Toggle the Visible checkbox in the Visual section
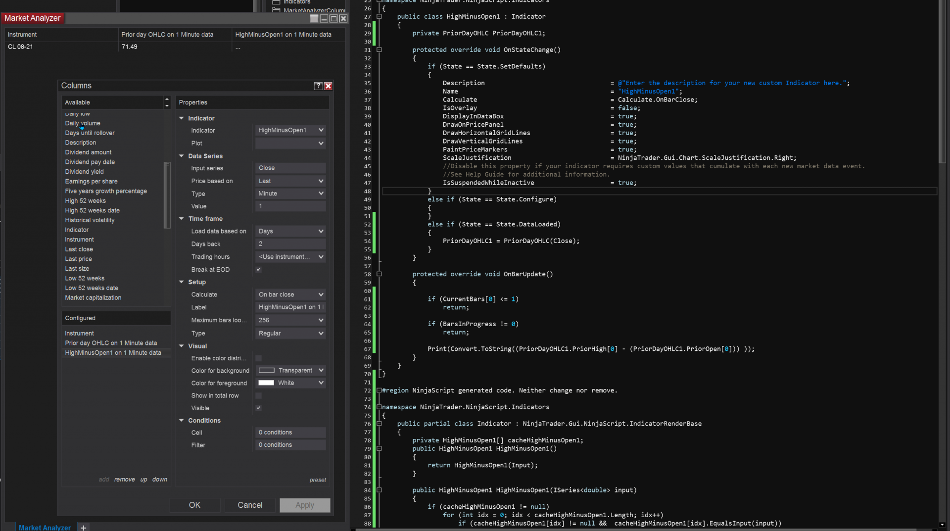Image resolution: width=950 pixels, height=531 pixels. tap(258, 408)
